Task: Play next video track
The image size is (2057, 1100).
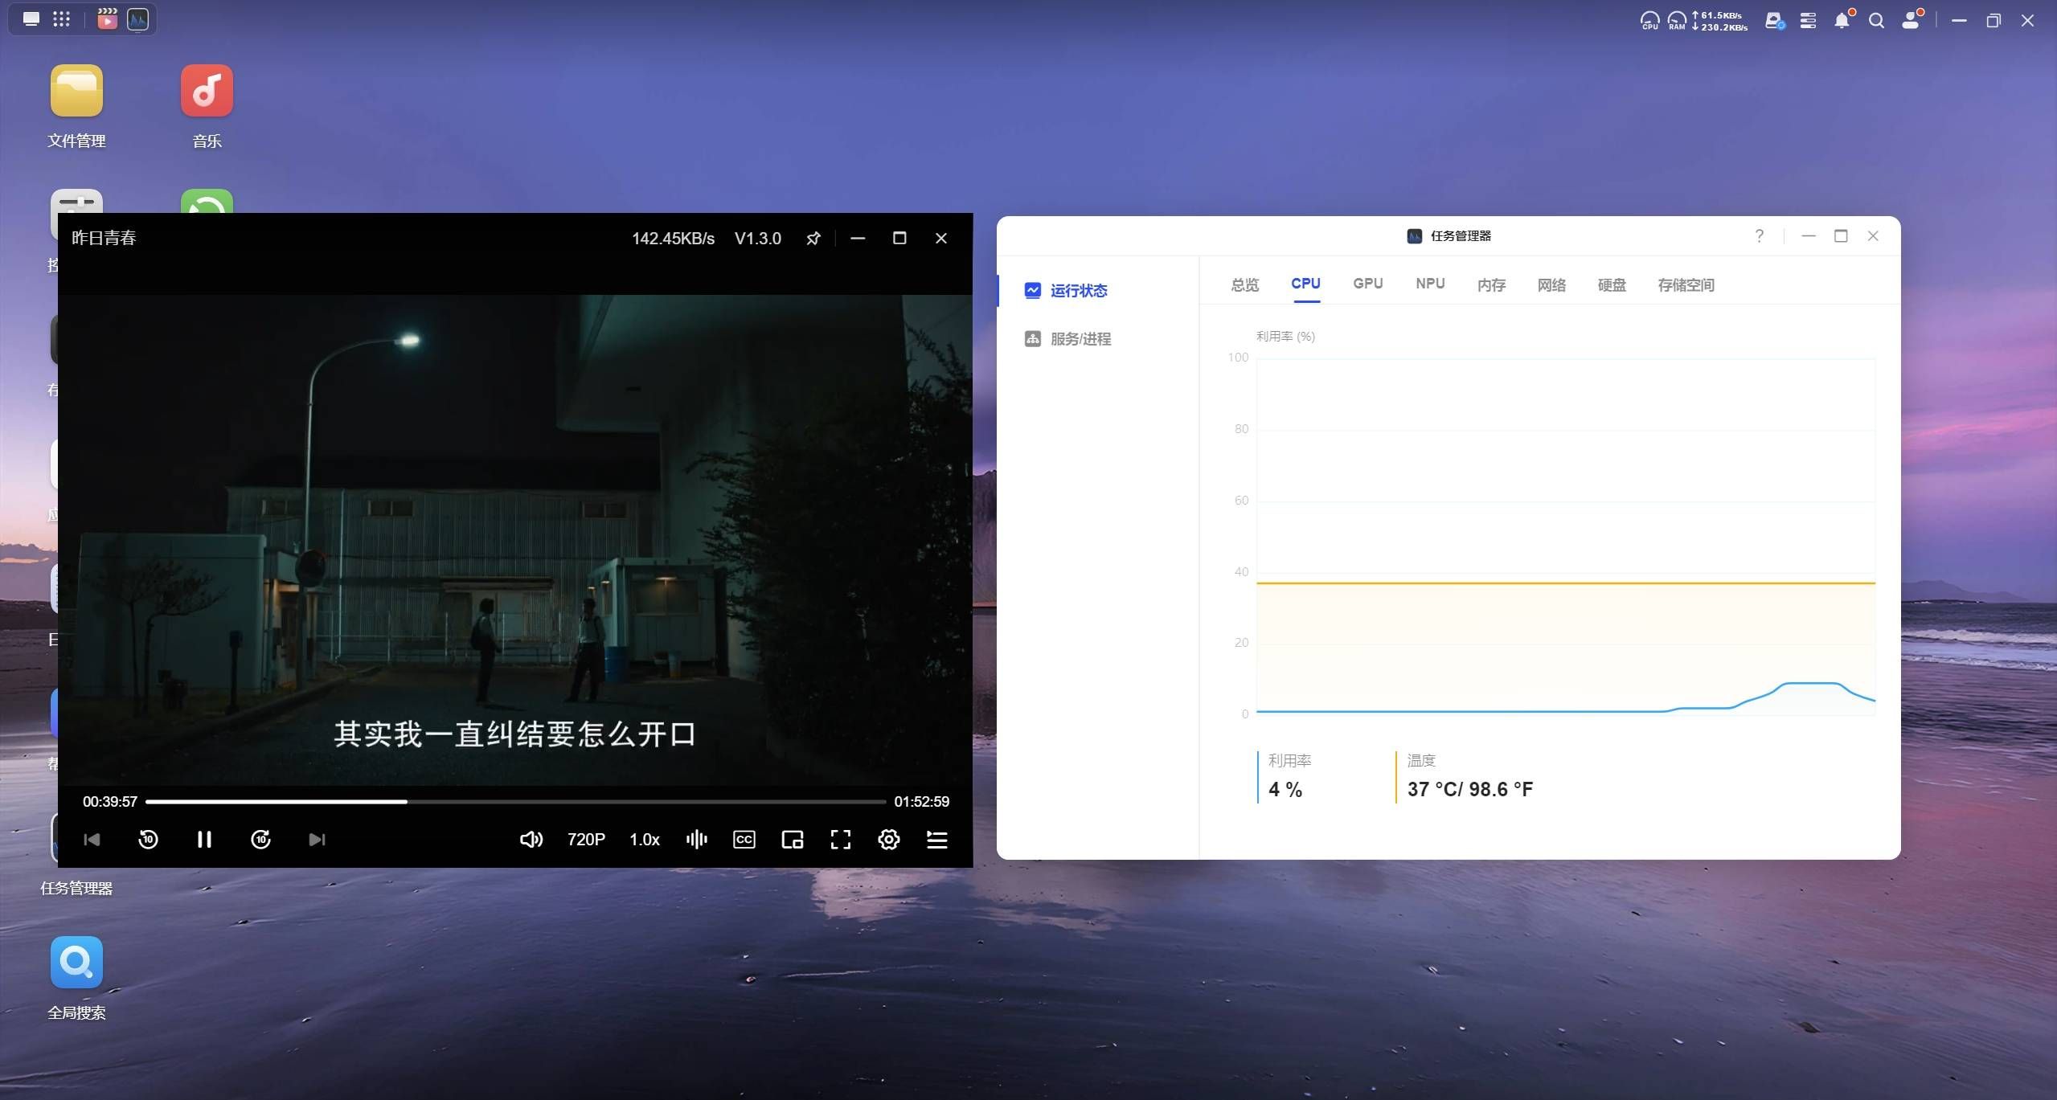Action: click(x=317, y=840)
